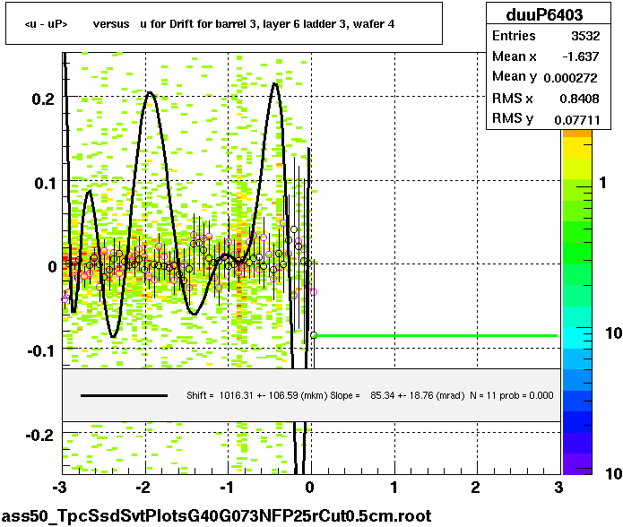Click the y-axis label -0.2
This screenshot has height=527, width=623.
coord(39,436)
